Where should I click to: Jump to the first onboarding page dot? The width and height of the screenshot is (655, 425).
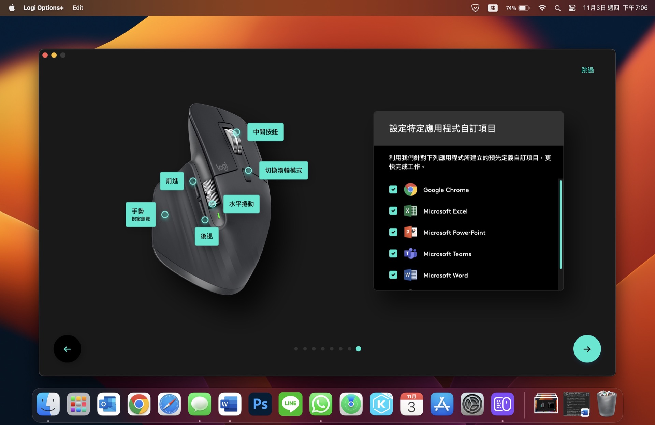tap(296, 349)
